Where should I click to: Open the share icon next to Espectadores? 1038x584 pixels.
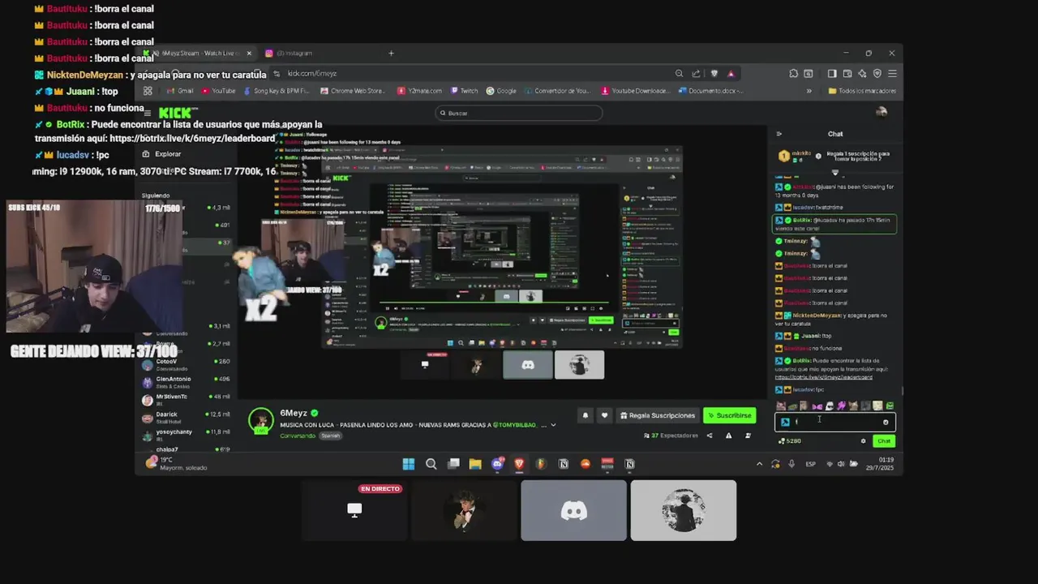click(710, 436)
